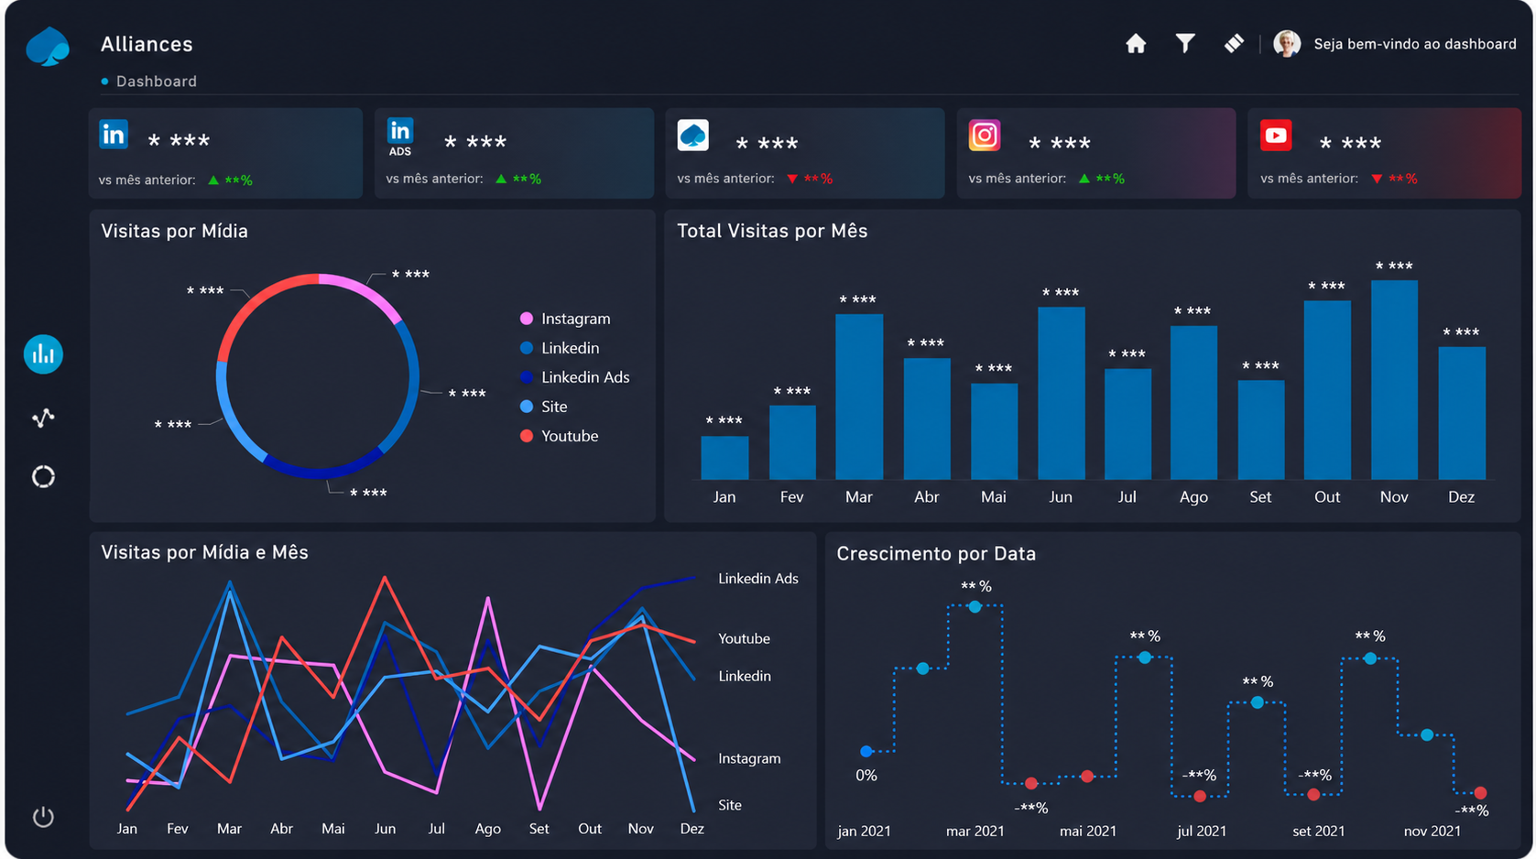Click red down arrow on YouTube card
The width and height of the screenshot is (1536, 859).
[x=1377, y=179]
